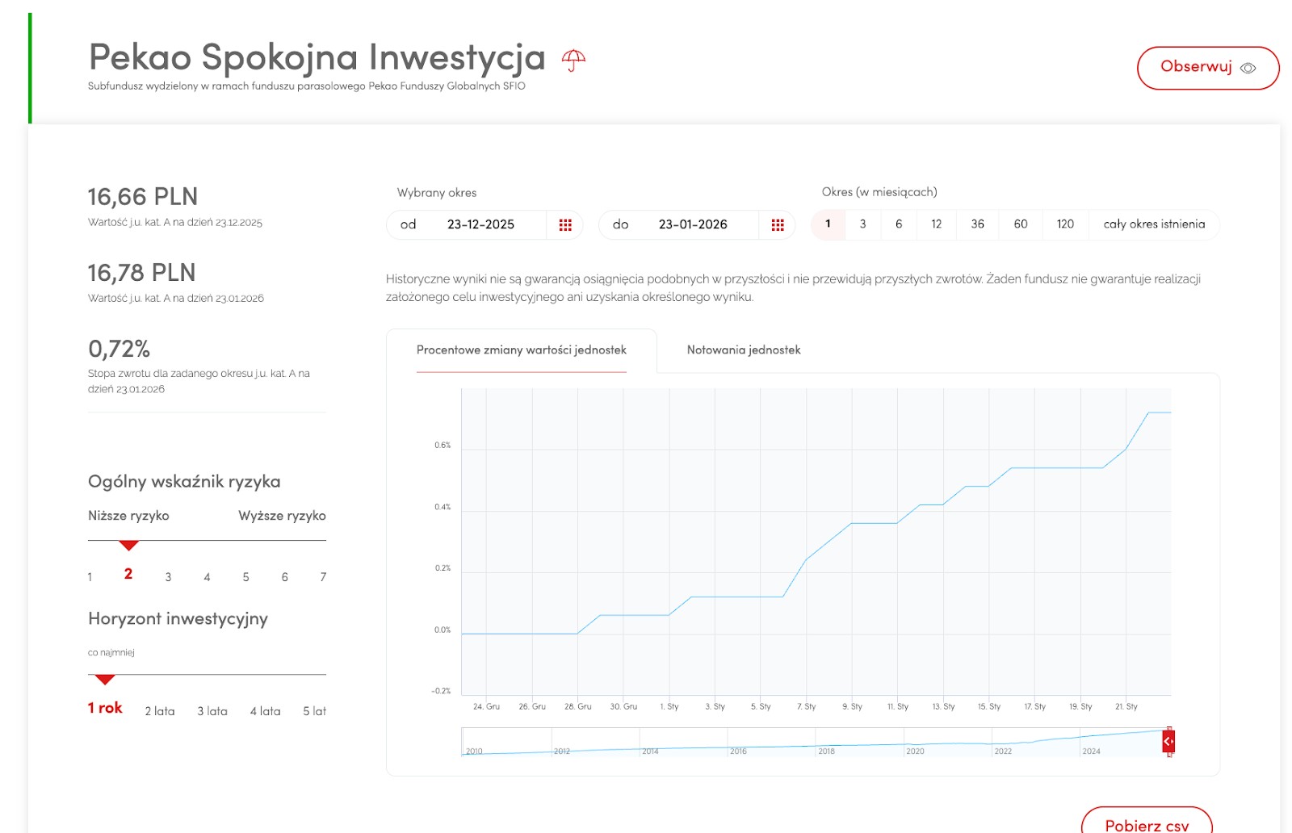Click the 'Ogólny wskaźnik ryzyka' heading
Screen dimensions: 1292x833
click(x=184, y=482)
